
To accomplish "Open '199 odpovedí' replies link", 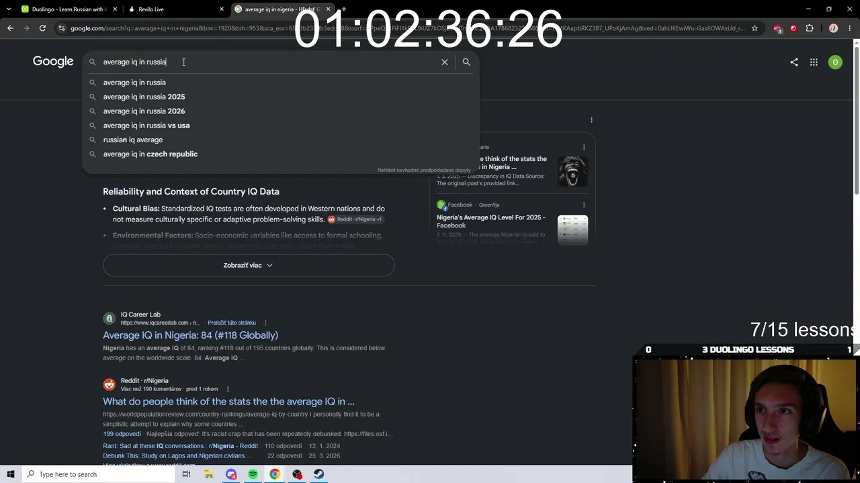I will point(122,434).
